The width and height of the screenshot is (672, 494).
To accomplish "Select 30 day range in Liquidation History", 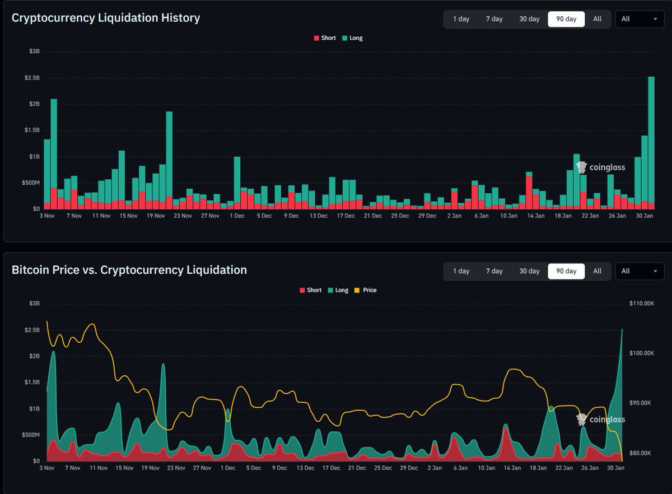I will pos(529,19).
